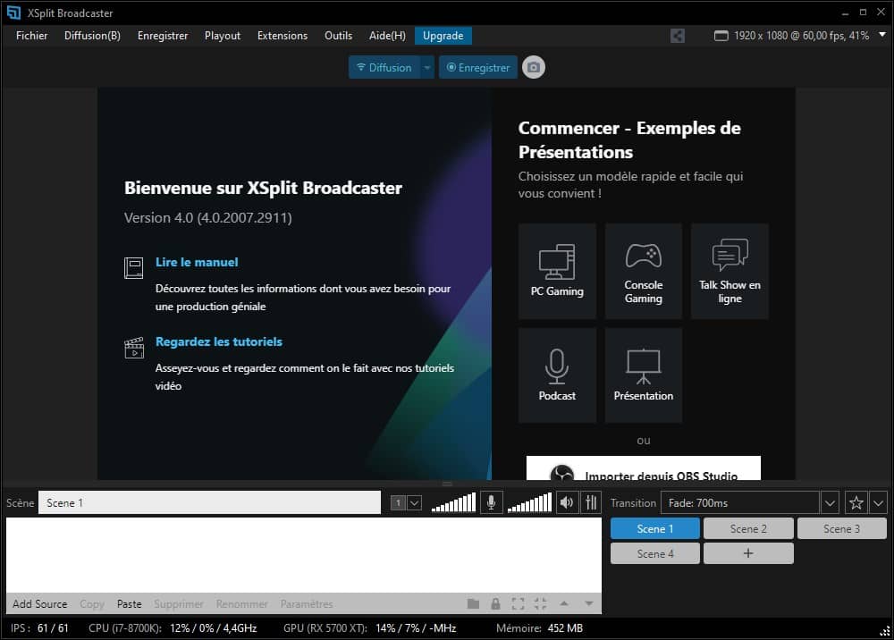
Task: Mute the microphone input
Action: (x=490, y=503)
